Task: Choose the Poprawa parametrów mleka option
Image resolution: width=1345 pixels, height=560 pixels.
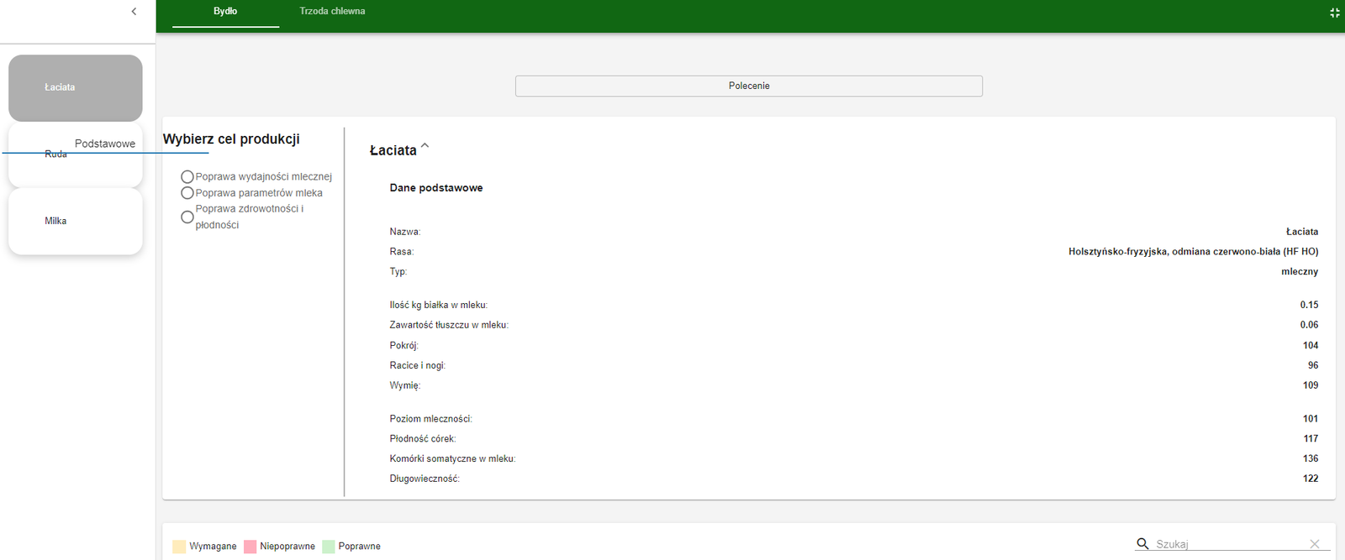Action: (187, 193)
